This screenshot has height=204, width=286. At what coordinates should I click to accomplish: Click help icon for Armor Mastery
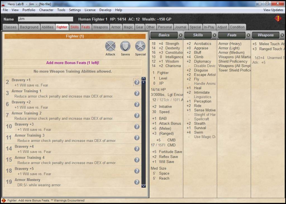coord(137,182)
